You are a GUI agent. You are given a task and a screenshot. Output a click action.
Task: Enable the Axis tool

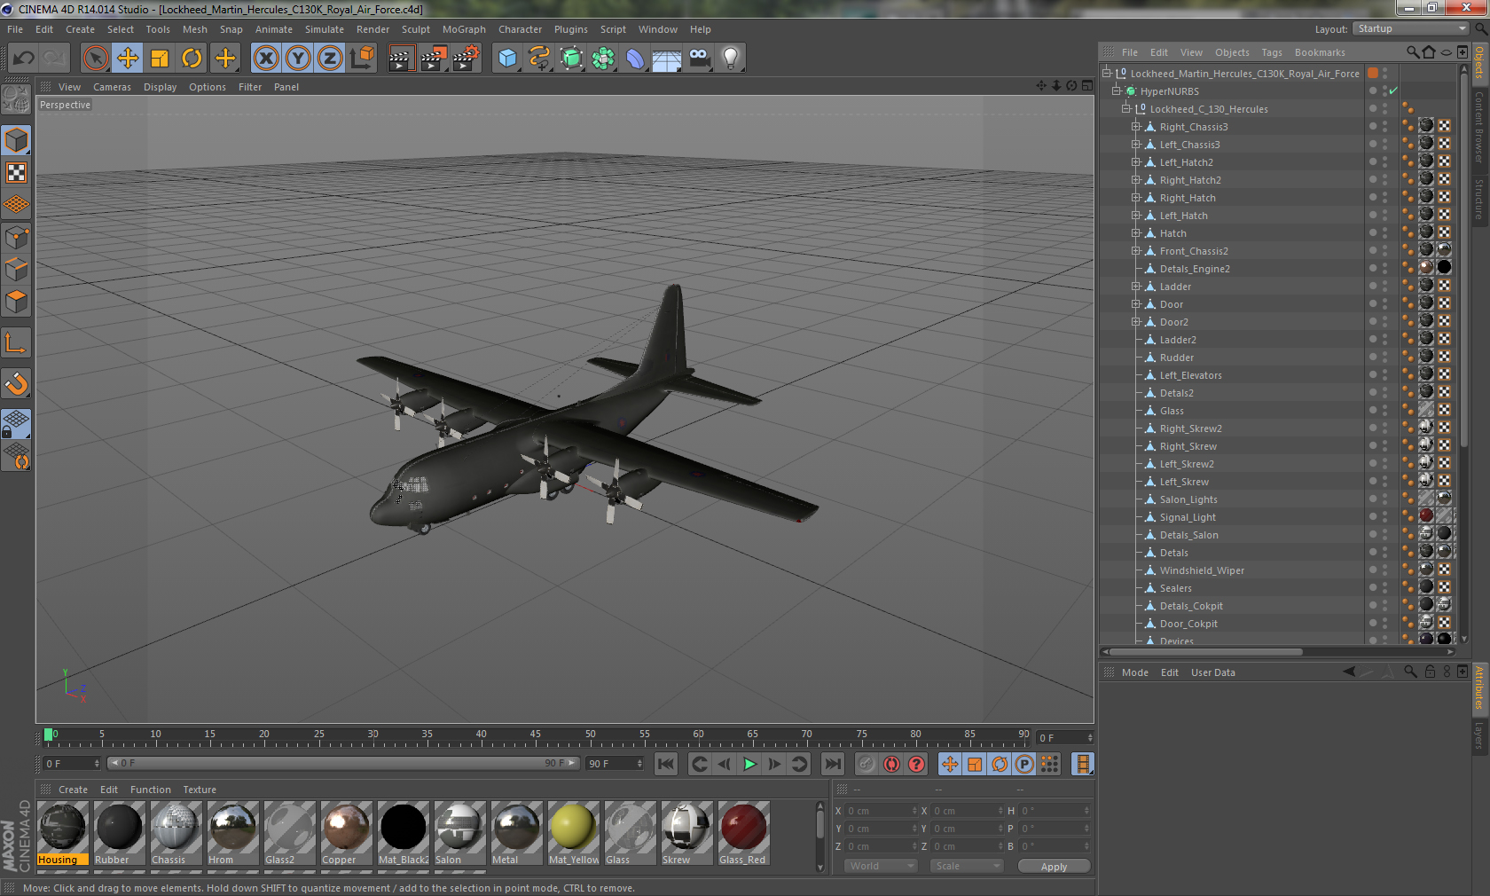(x=16, y=342)
